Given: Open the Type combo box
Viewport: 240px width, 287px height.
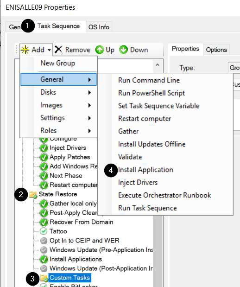Looking at the screenshot, I should coord(234,68).
